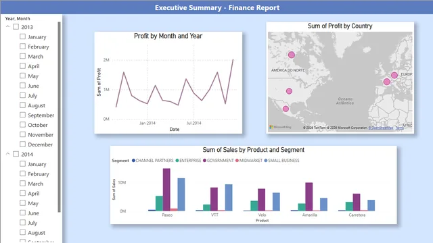Select November under 2013
Screen dimensions: 433x243
pyautogui.click(x=22, y=134)
